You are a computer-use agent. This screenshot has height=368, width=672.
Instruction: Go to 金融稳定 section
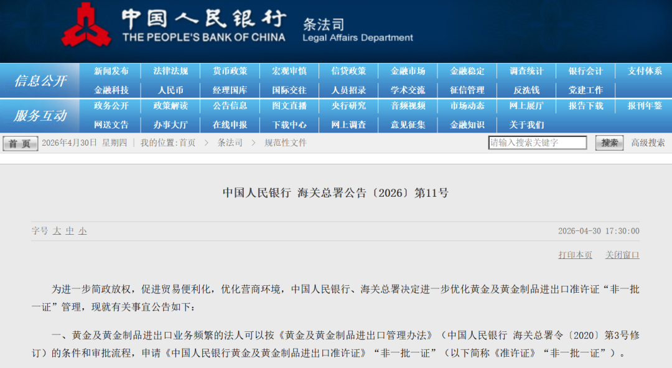pyautogui.click(x=467, y=71)
